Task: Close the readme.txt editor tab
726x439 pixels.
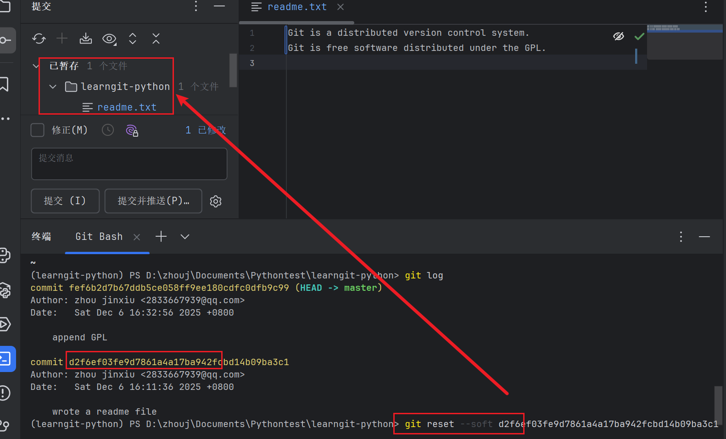Action: pyautogui.click(x=341, y=7)
